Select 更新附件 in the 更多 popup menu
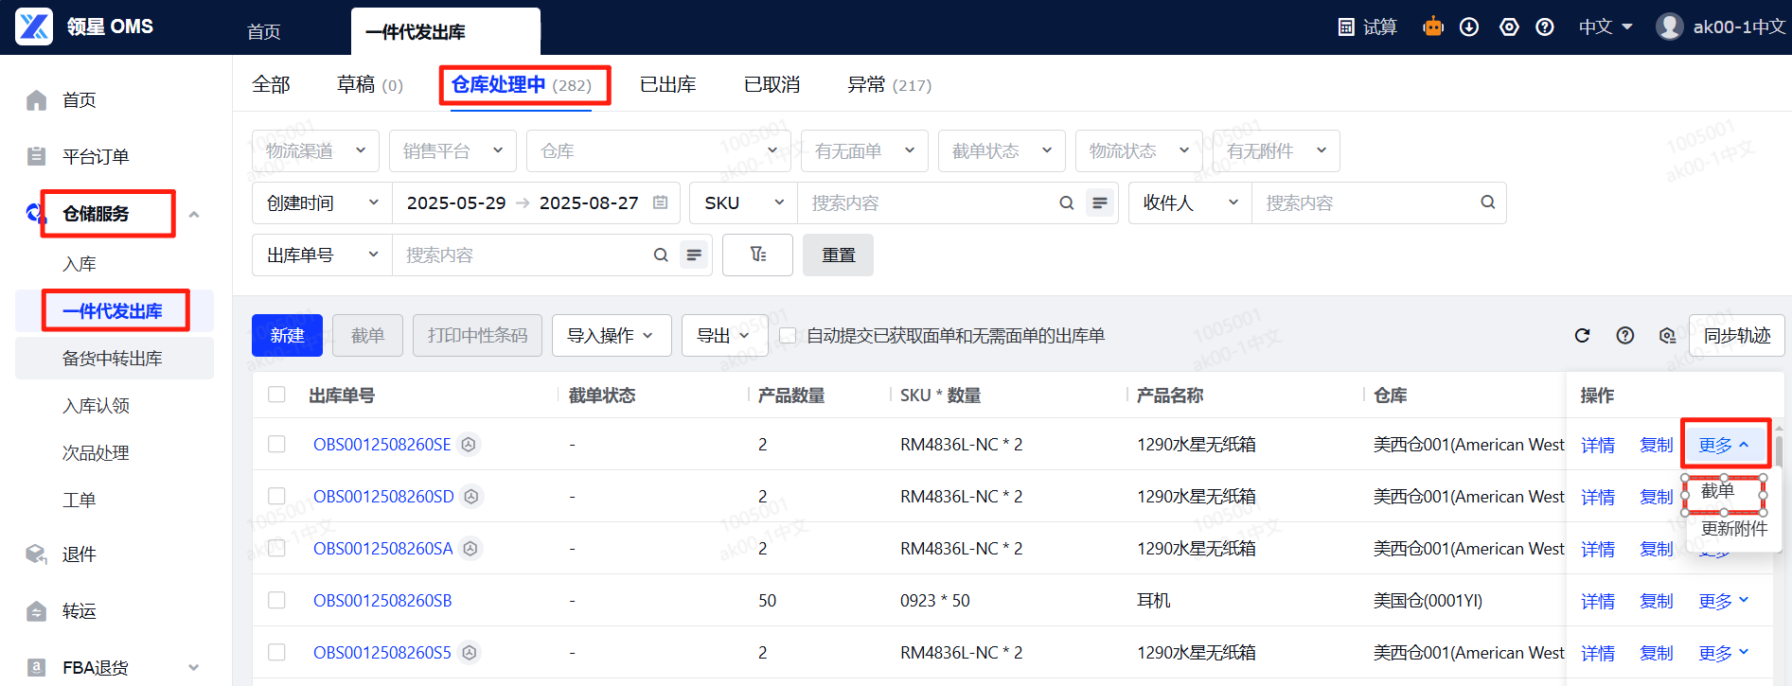The width and height of the screenshot is (1792, 686). point(1734,528)
